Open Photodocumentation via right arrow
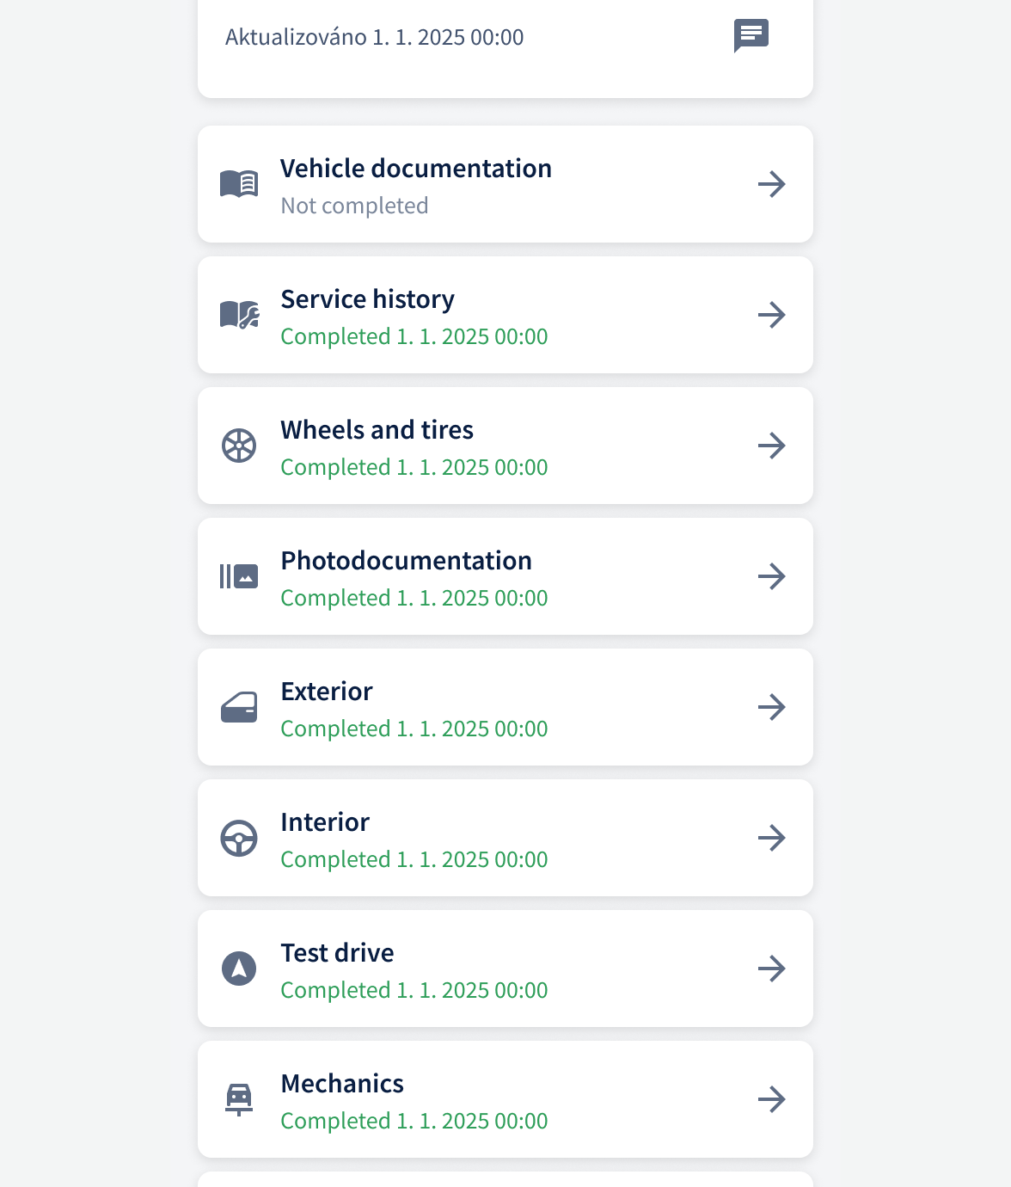The height and width of the screenshot is (1187, 1011). click(772, 576)
